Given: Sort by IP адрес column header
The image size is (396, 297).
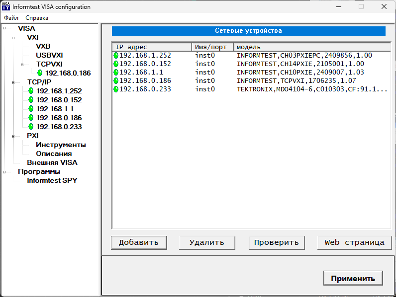Looking at the screenshot, I should [x=152, y=47].
